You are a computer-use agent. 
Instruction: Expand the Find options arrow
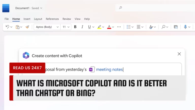pyautogui.click(x=167, y=27)
